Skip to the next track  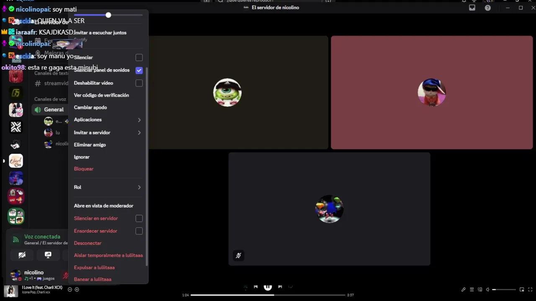pyautogui.click(x=280, y=287)
